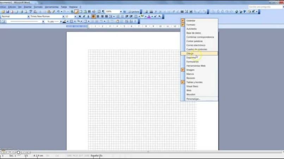
Task: Choose WordArt in toolbar list
Action: tap(199, 94)
